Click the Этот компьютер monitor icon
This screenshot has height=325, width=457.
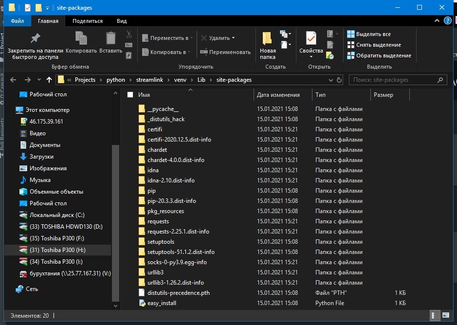19,110
